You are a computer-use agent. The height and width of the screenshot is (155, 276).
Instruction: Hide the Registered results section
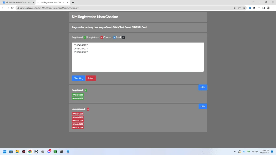[203, 87]
